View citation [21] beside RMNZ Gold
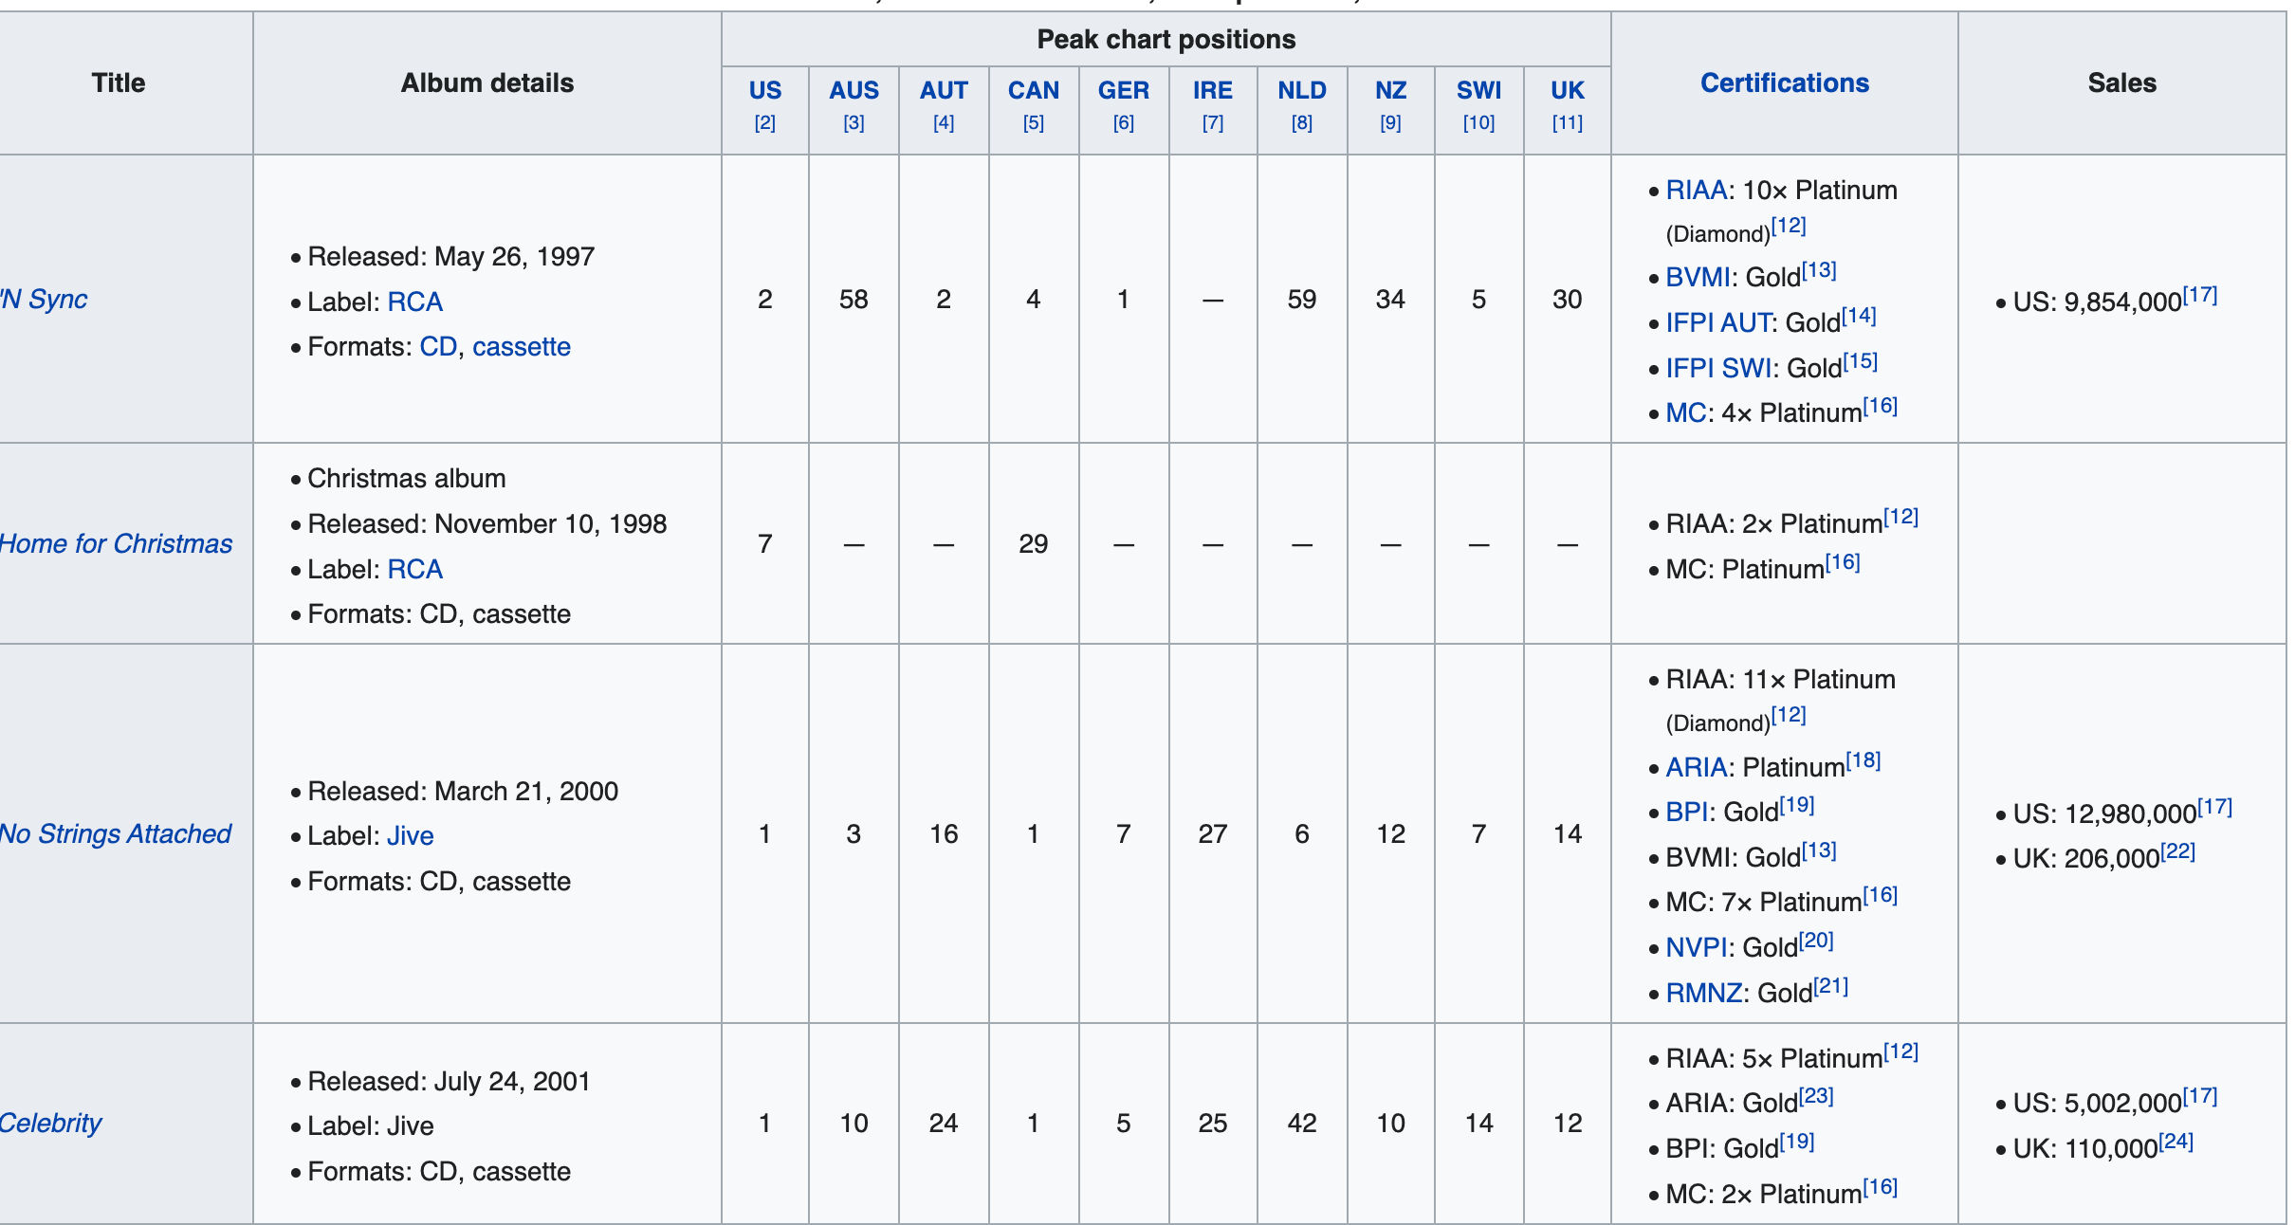This screenshot has width=2295, height=1225. pos(1830,986)
